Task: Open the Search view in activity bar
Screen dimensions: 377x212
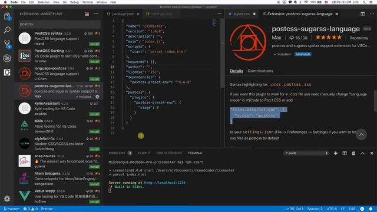Action: 7,30
